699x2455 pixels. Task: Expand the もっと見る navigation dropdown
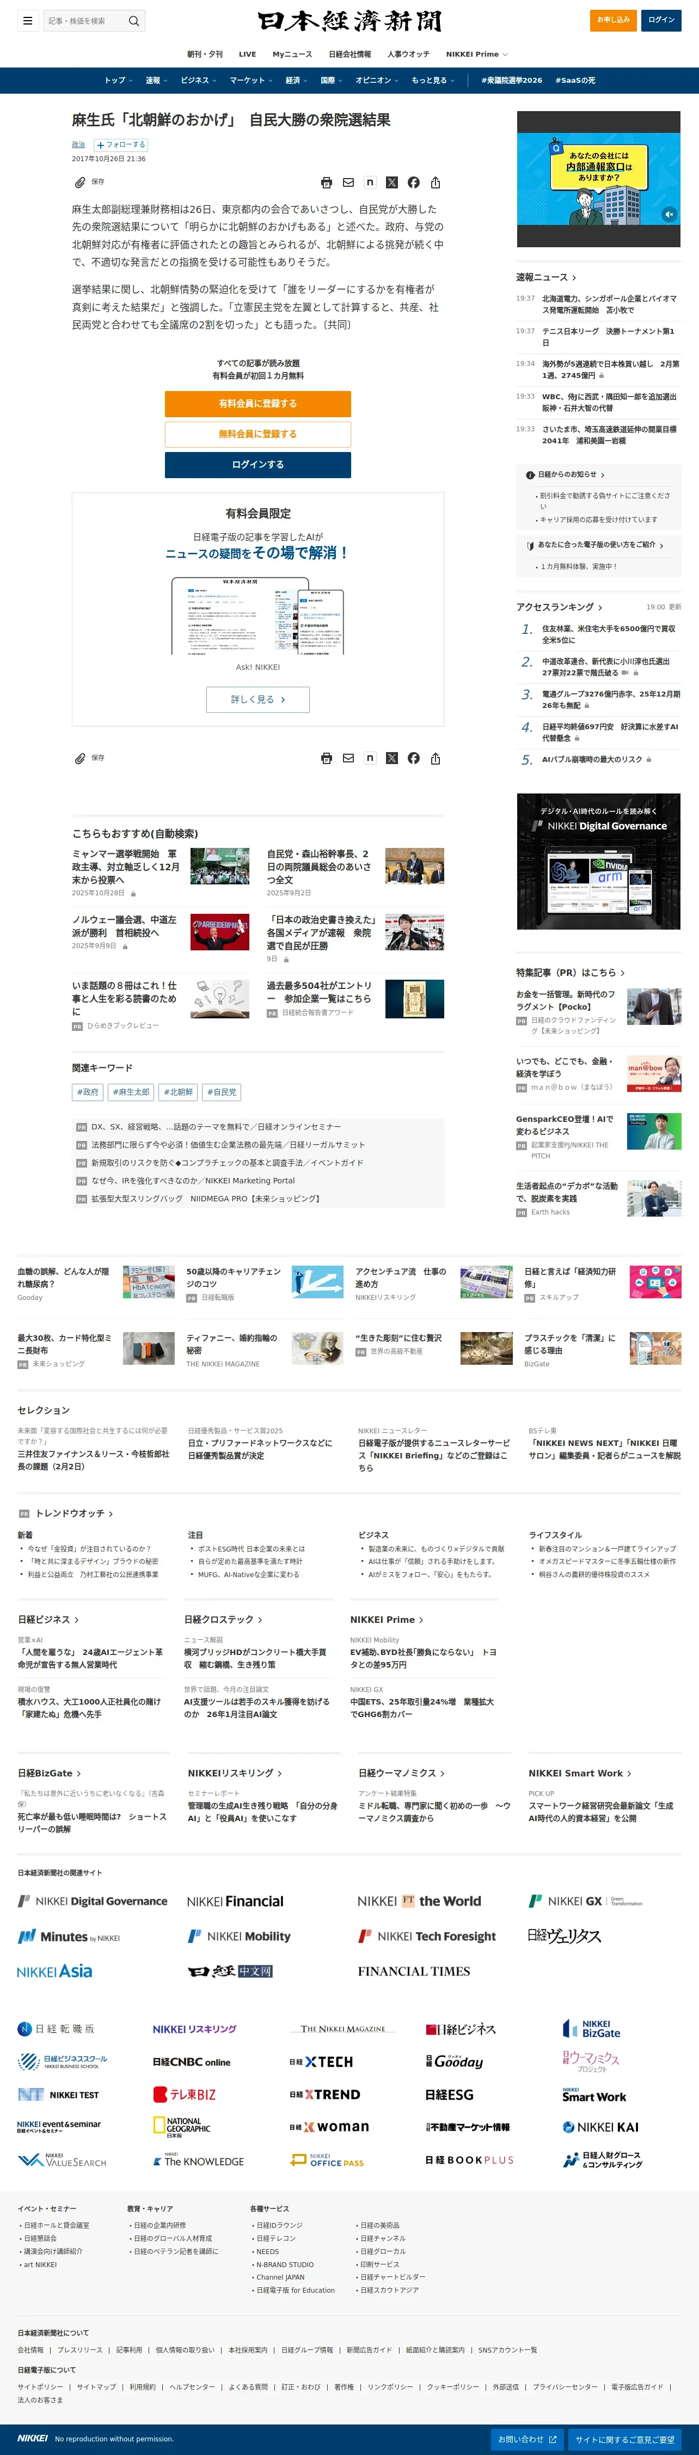pyautogui.click(x=433, y=80)
